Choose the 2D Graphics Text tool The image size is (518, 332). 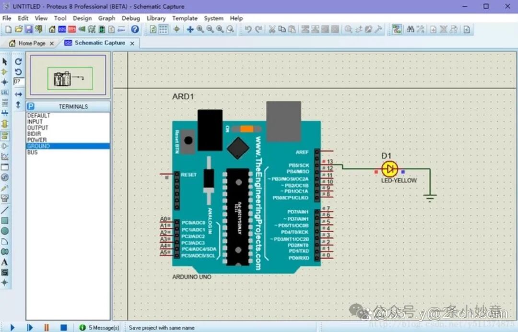(x=5, y=262)
